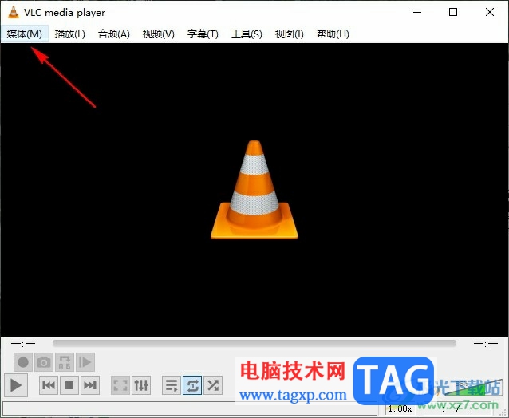Click the elapsed time label at left
Image resolution: width=509 pixels, height=418 pixels.
pos(23,343)
